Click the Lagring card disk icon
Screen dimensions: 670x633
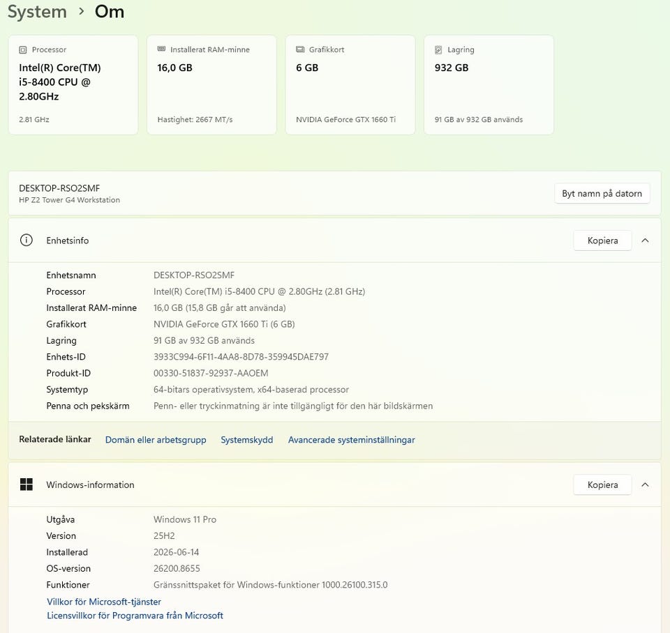pos(438,50)
